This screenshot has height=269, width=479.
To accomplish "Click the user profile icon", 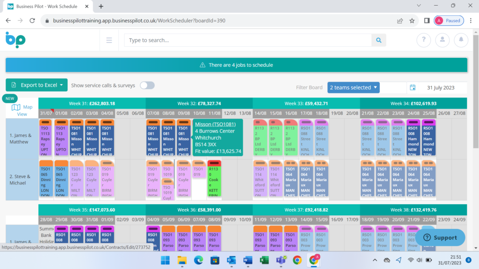I will [443, 40].
